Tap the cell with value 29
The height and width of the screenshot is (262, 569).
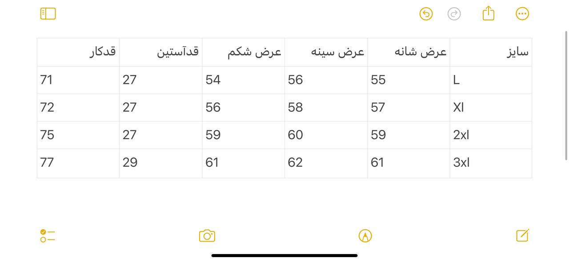click(160, 162)
